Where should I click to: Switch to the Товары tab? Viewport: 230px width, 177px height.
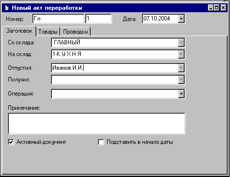[48, 32]
